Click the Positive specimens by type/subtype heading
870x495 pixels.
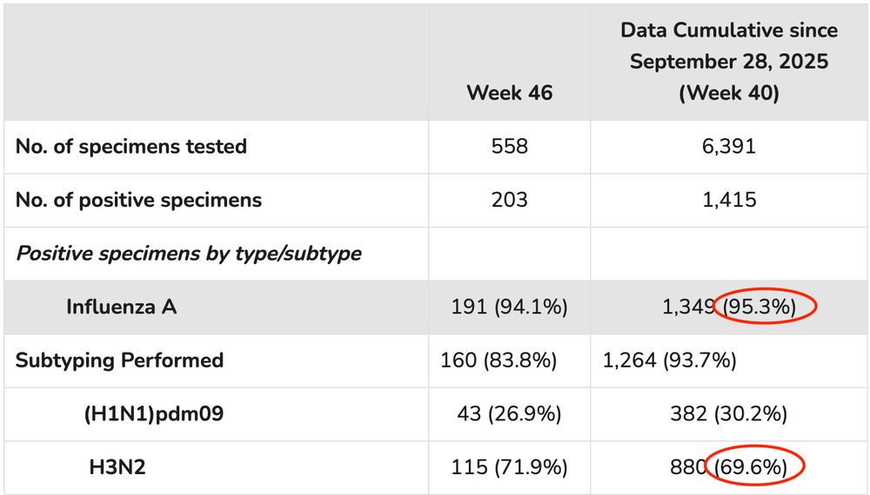[189, 254]
